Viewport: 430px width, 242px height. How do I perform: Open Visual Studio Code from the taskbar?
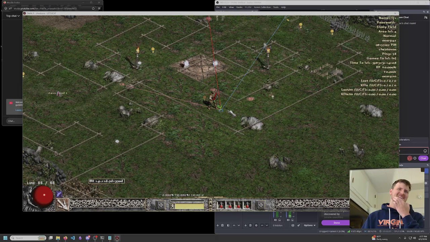[73, 238]
